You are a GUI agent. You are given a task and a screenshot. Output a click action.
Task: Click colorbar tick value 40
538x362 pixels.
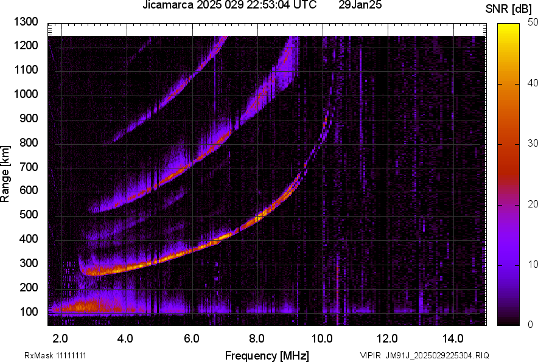[x=533, y=83]
